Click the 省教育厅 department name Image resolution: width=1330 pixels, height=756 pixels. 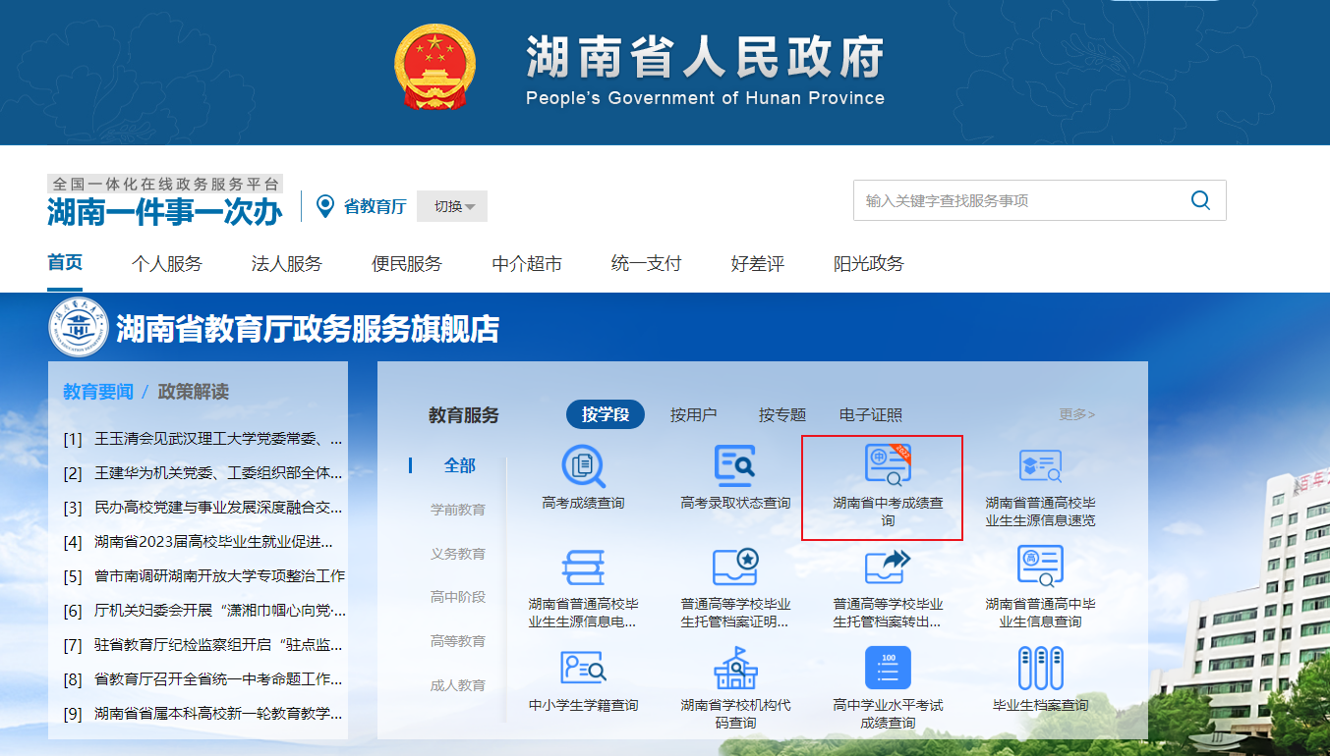point(375,206)
